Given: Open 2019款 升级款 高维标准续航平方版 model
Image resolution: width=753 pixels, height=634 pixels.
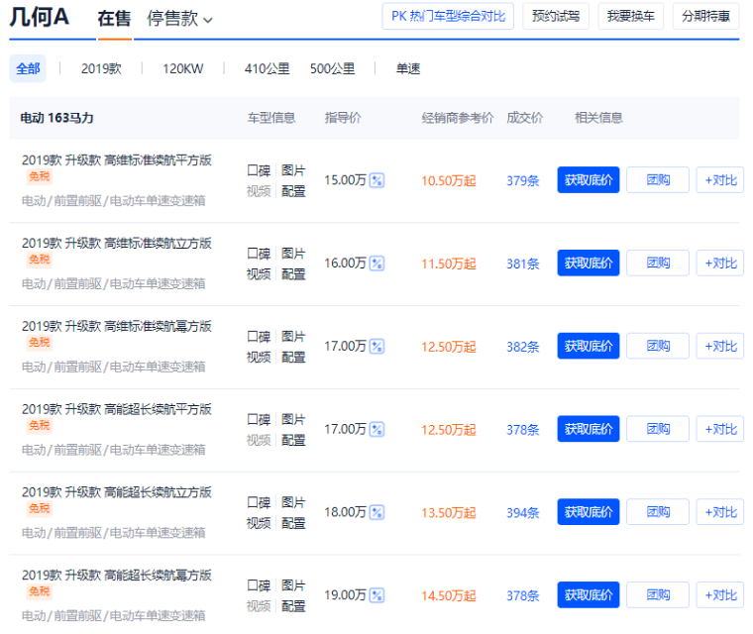Looking at the screenshot, I should click(x=117, y=160).
